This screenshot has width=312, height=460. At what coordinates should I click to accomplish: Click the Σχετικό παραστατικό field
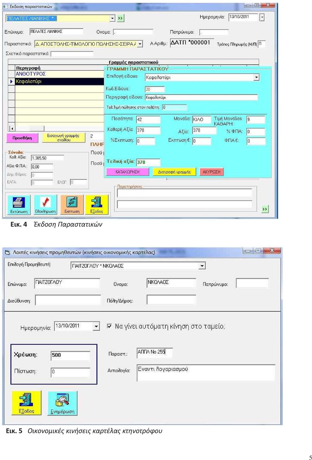(x=72, y=54)
